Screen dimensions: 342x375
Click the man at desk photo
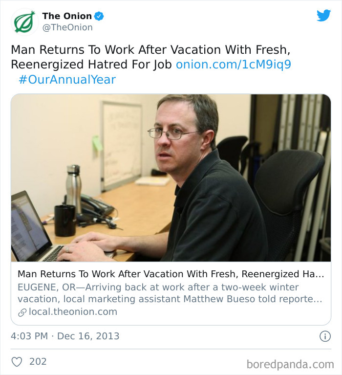171,177
